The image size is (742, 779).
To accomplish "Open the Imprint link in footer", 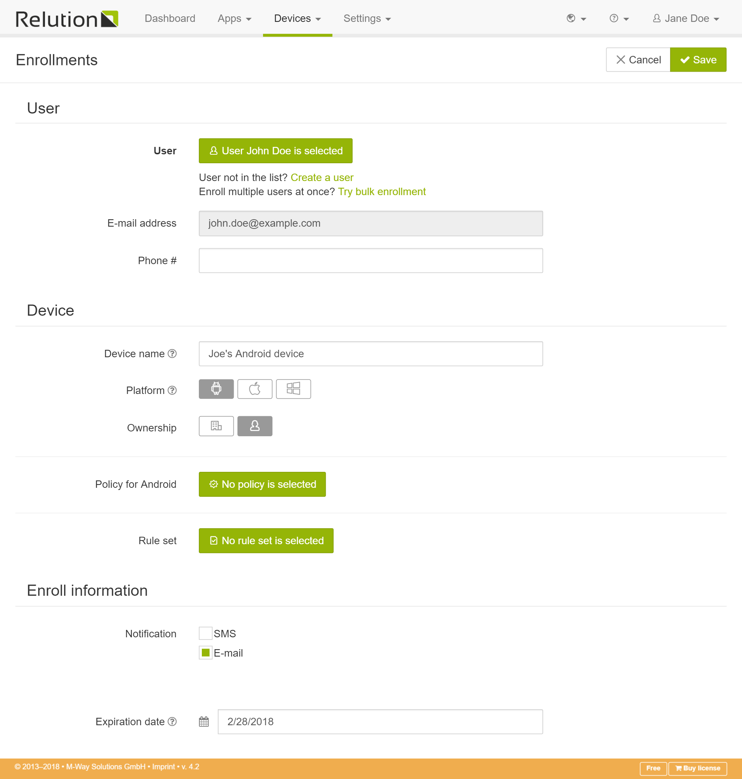I will click(x=163, y=767).
